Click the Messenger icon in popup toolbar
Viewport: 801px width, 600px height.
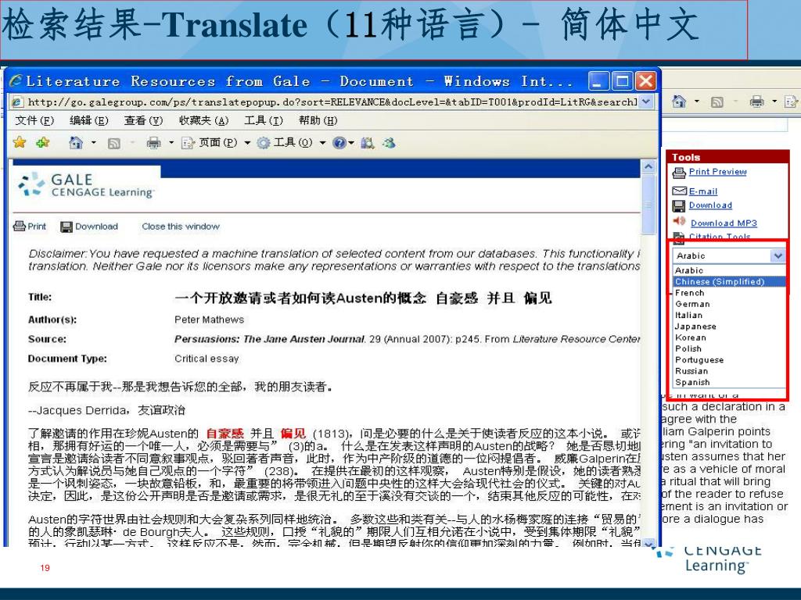pyautogui.click(x=389, y=143)
